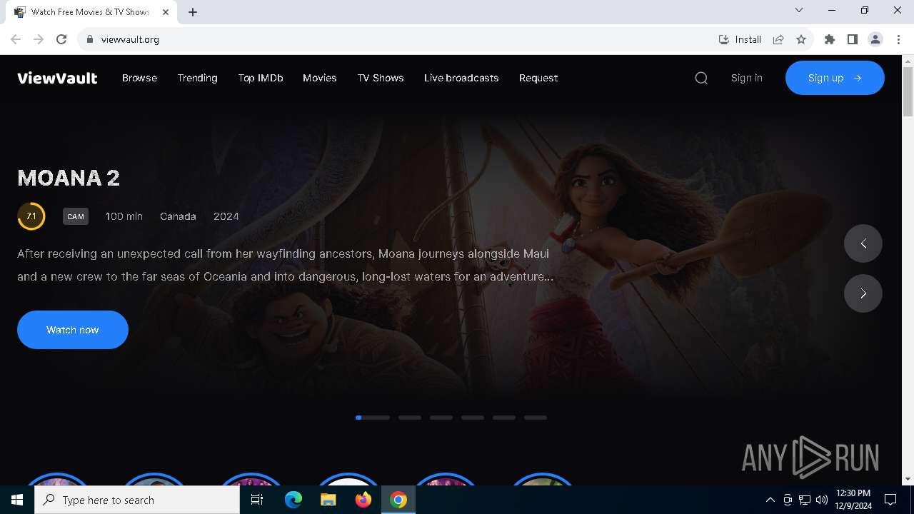Select second carousel indicator dot
The height and width of the screenshot is (514, 914).
click(410, 418)
